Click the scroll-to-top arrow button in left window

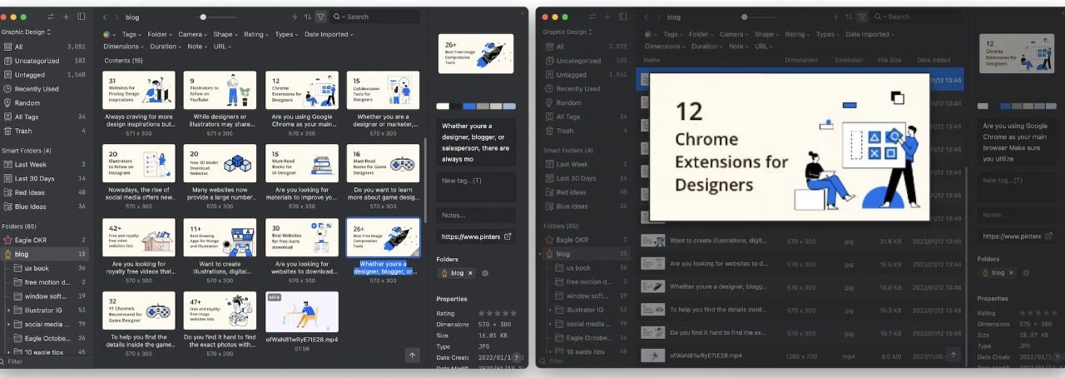[x=412, y=356]
